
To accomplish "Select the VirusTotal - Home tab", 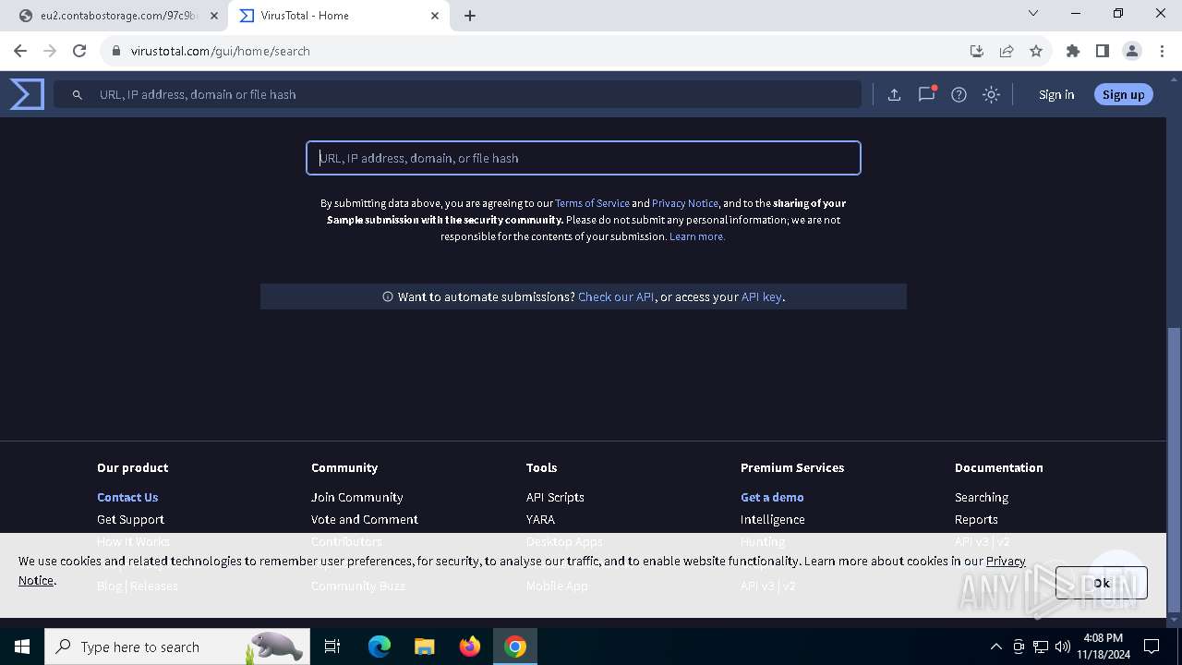I will (337, 16).
